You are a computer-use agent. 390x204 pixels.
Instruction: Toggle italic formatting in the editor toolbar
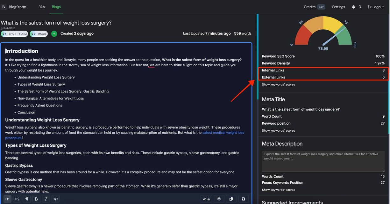click(x=46, y=199)
